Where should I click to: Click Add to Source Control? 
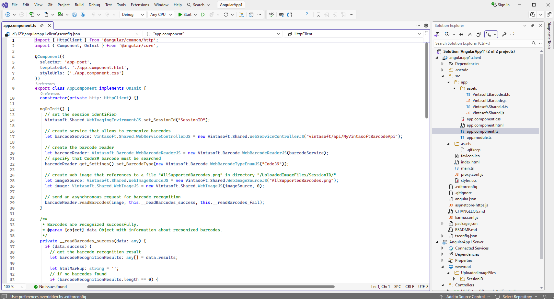(465, 296)
